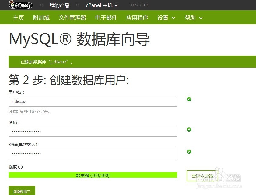This screenshot has height=195, width=256.
Task: Open 附加域 menu item
Action: click(41, 17)
